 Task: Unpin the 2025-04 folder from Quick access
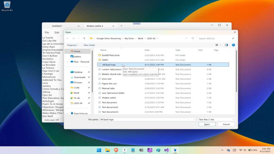pos(88,103)
